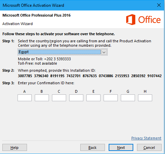Click Installation ID group 2155953
This screenshot has width=165, height=154.
pos(122,76)
